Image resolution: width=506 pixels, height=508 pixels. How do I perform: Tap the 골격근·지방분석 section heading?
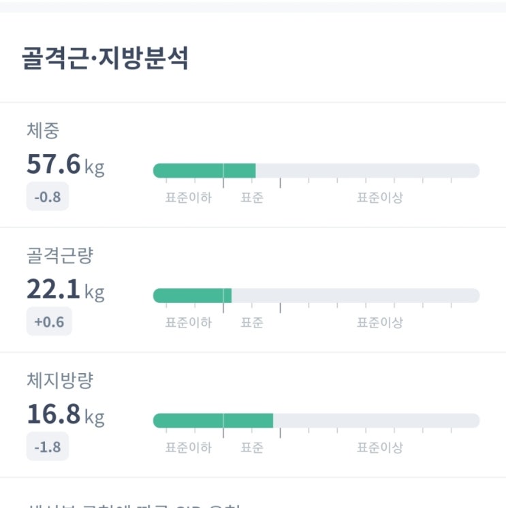pos(105,59)
